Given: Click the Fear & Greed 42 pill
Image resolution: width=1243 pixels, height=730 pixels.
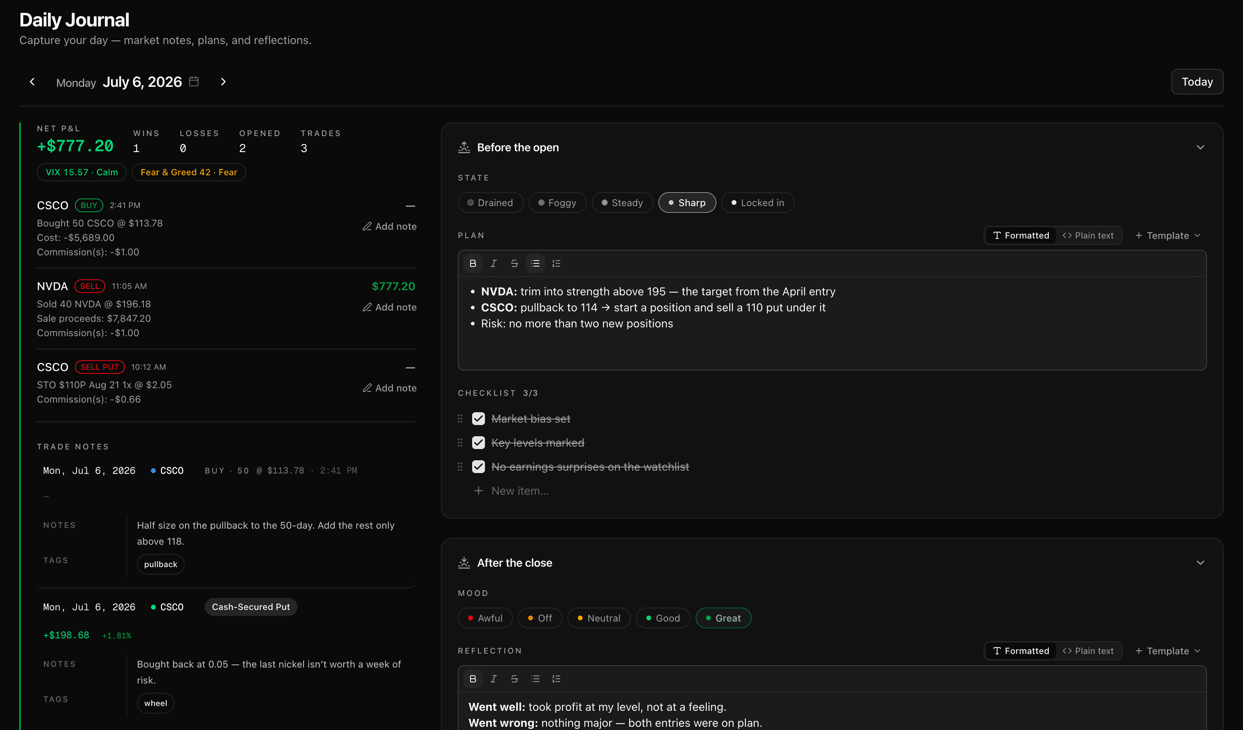Looking at the screenshot, I should [x=189, y=172].
